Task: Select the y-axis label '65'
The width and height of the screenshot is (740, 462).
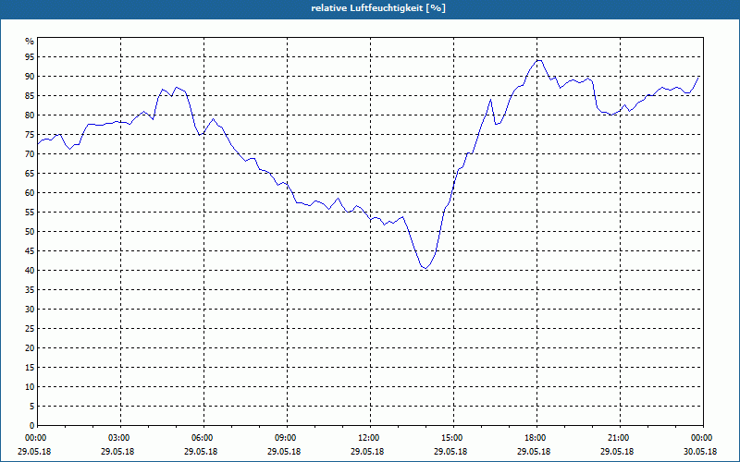Action: click(x=30, y=174)
